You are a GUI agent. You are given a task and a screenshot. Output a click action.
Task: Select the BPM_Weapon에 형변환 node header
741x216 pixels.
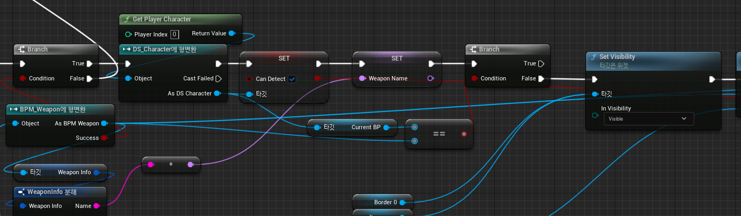click(60, 109)
